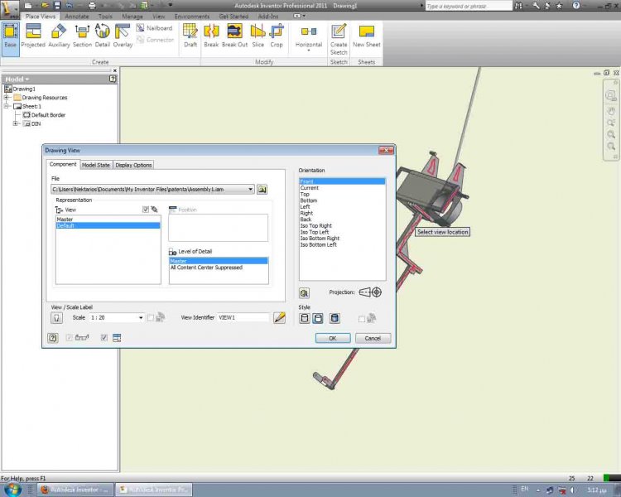The height and width of the screenshot is (497, 621).
Task: Open the File path dropdown
Action: tap(251, 189)
